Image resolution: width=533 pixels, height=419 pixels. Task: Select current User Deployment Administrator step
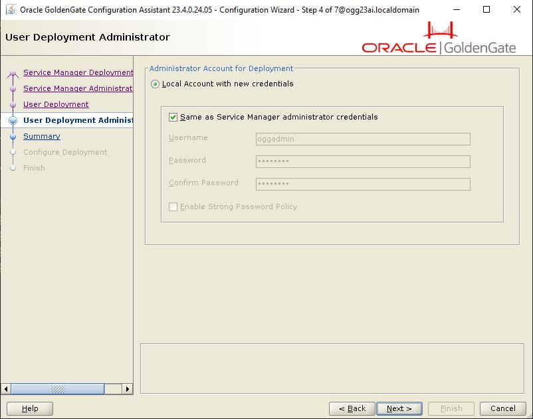tap(78, 120)
